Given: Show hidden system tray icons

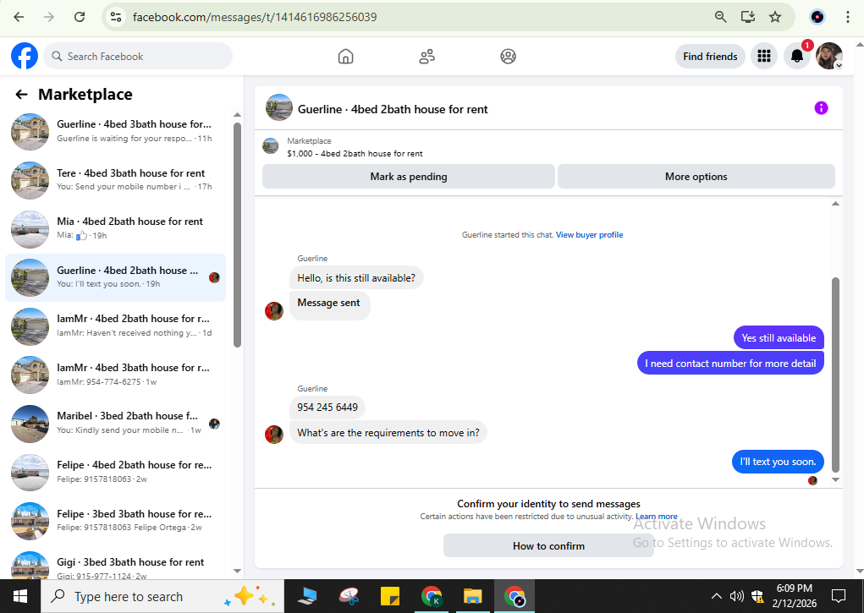Looking at the screenshot, I should click(x=716, y=596).
